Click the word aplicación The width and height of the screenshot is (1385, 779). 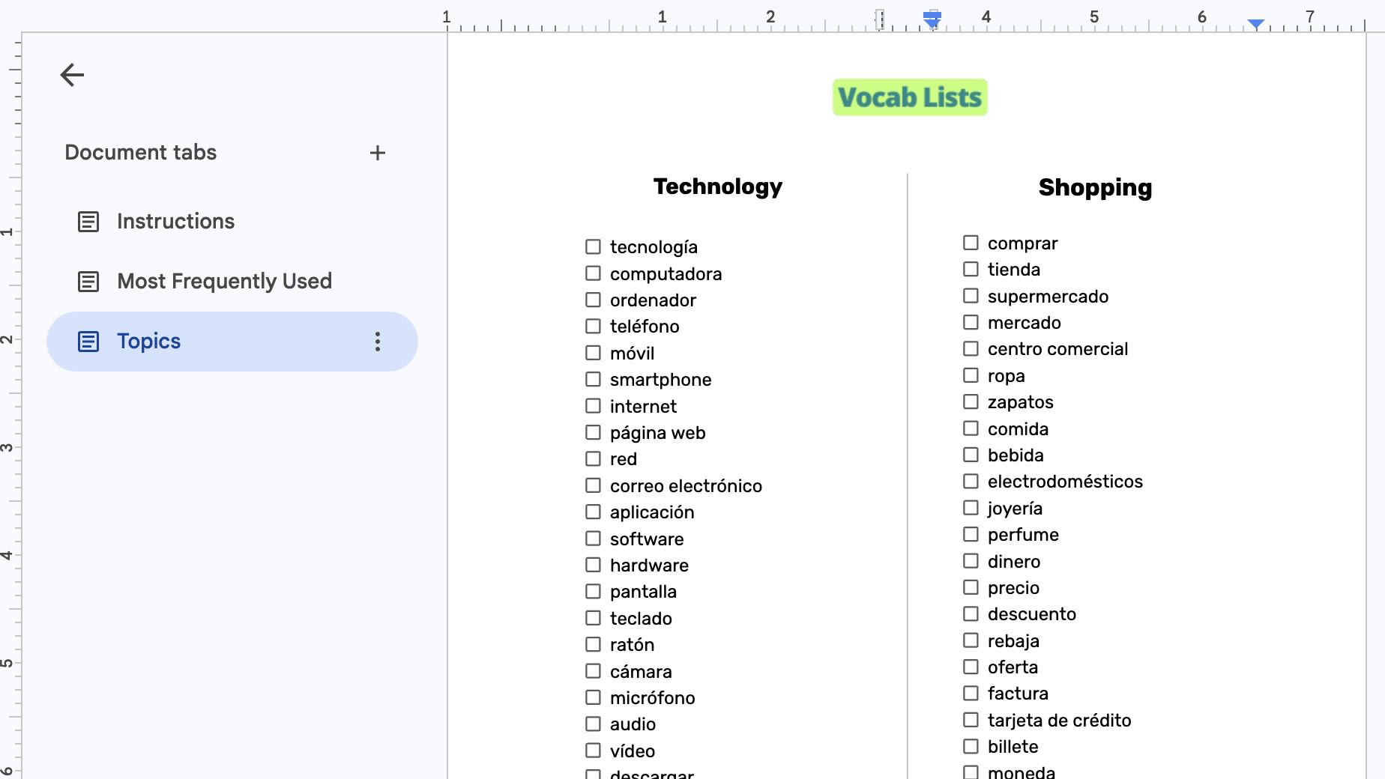click(x=652, y=512)
